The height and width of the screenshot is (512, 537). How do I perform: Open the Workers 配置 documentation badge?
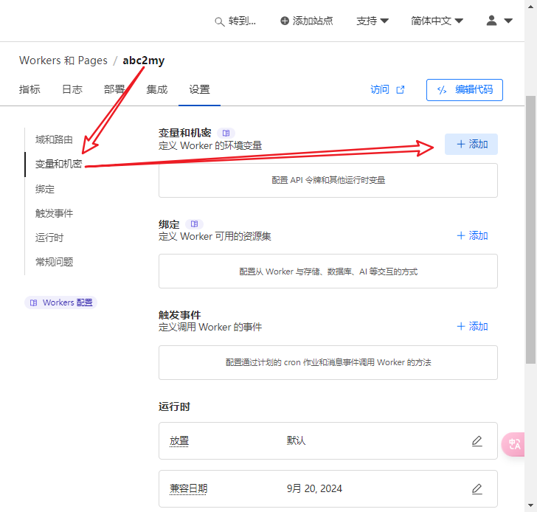pos(61,302)
